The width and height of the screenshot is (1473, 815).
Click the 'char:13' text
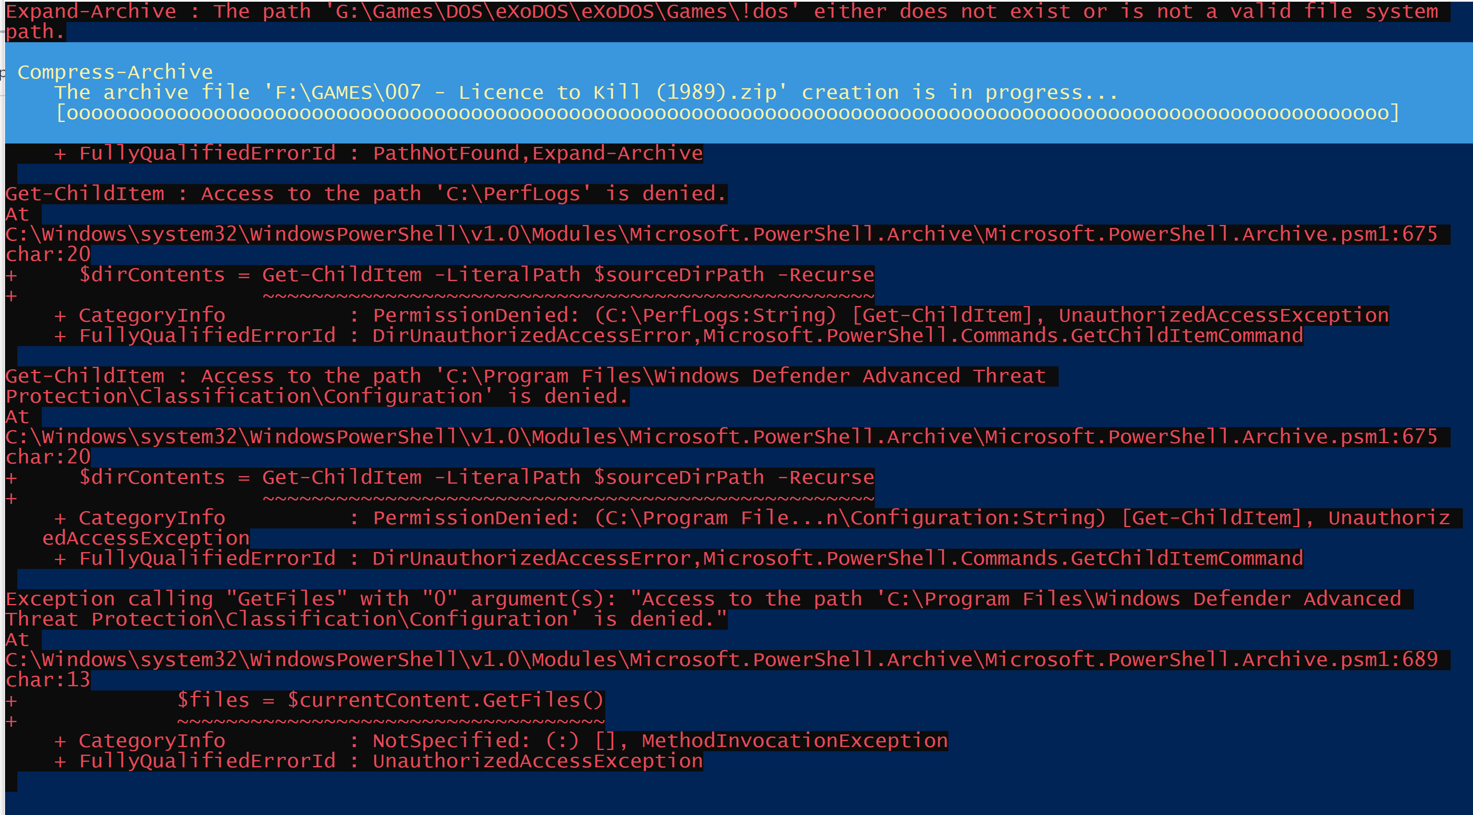click(x=48, y=680)
